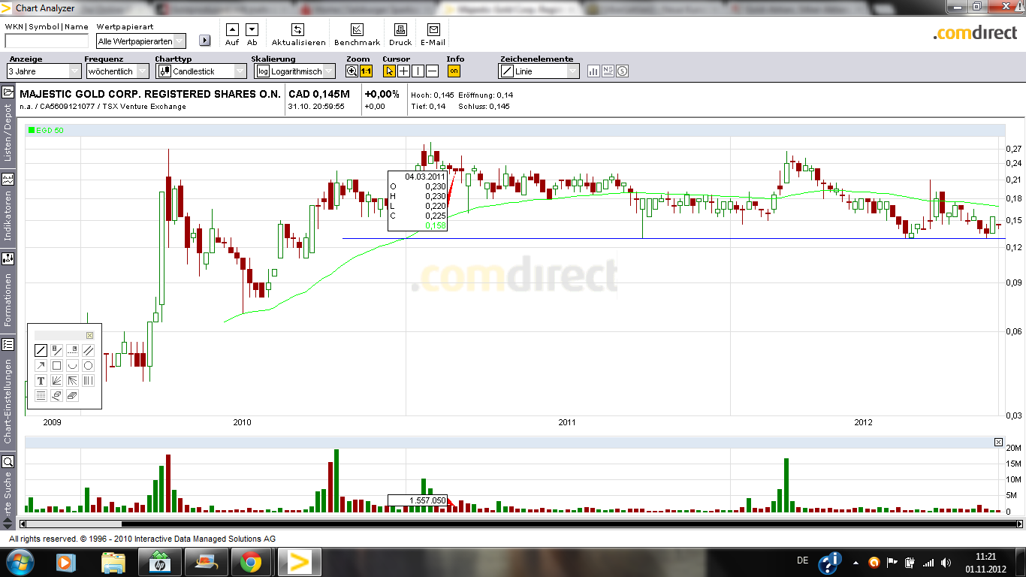Click the volume speaker tray icon
Image resolution: width=1026 pixels, height=577 pixels.
tap(947, 562)
